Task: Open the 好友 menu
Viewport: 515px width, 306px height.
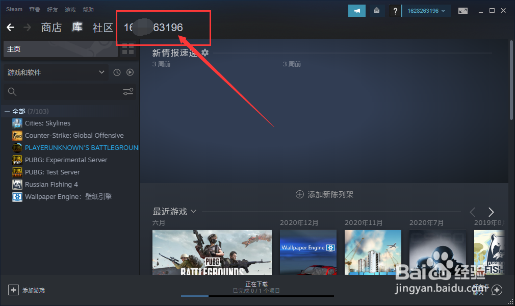Action: pos(53,10)
